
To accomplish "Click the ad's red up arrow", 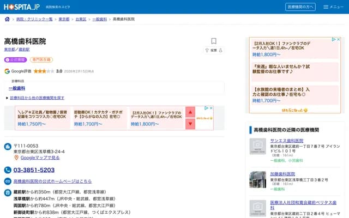I will coord(190,112).
